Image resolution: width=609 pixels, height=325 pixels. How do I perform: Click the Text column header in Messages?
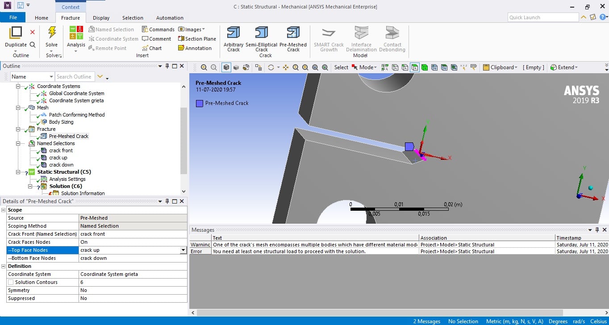316,238
